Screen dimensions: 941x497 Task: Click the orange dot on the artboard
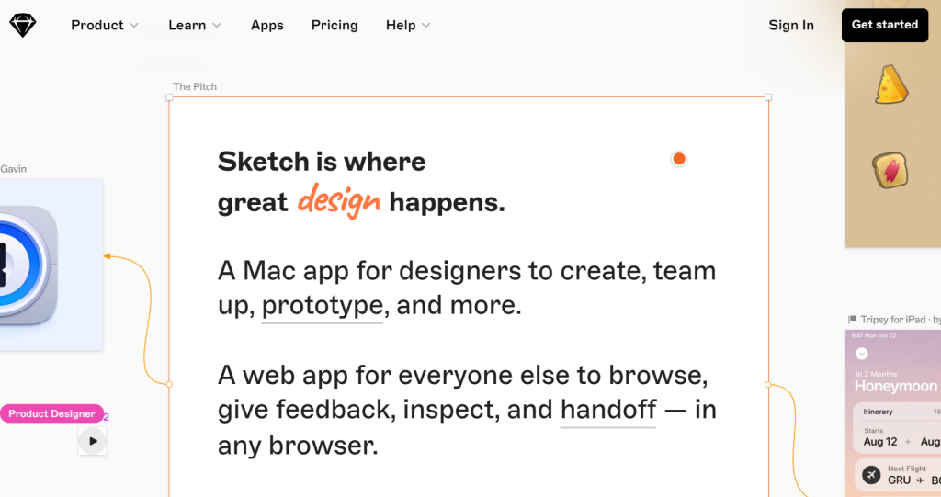click(x=679, y=159)
